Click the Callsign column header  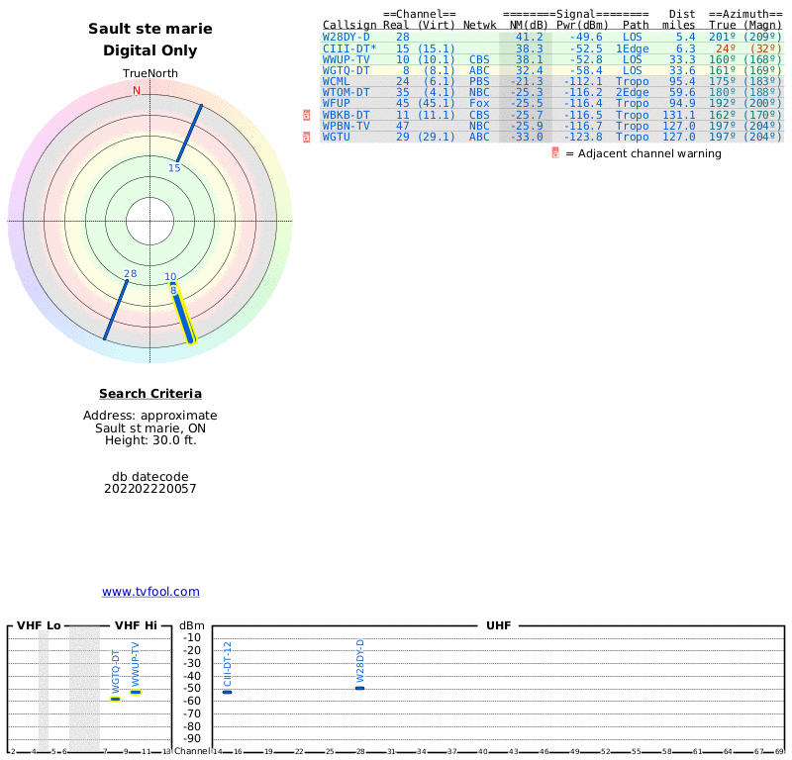348,26
